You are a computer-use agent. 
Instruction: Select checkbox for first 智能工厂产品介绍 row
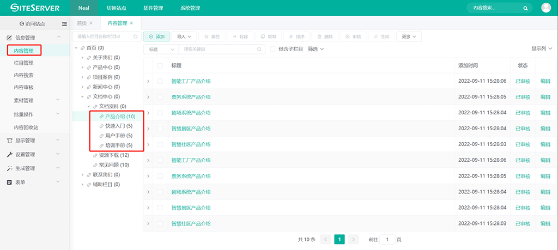[160, 81]
